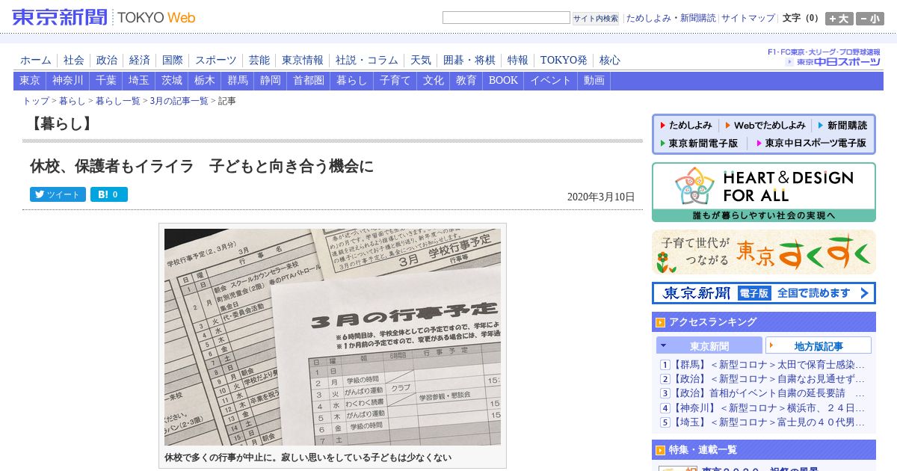The width and height of the screenshot is (897, 471).
Task: Select BOOK in sub-navigation bar
Action: (x=503, y=81)
